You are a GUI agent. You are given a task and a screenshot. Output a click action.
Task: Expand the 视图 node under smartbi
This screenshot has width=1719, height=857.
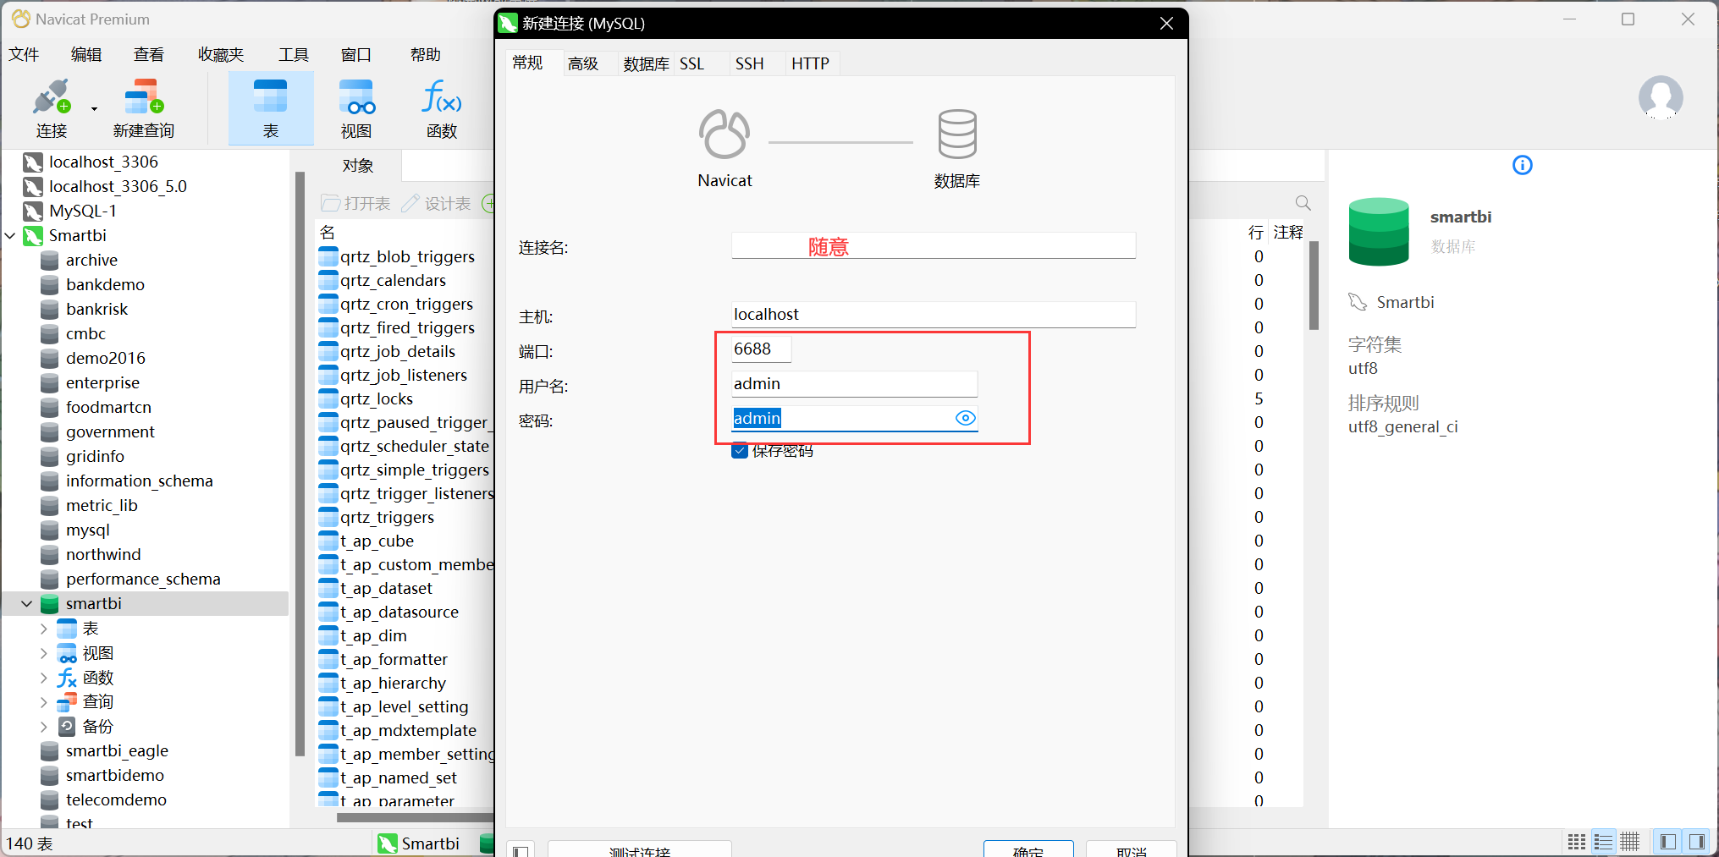[43, 652]
